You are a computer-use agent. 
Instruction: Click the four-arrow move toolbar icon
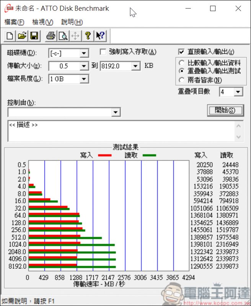(x=75, y=36)
